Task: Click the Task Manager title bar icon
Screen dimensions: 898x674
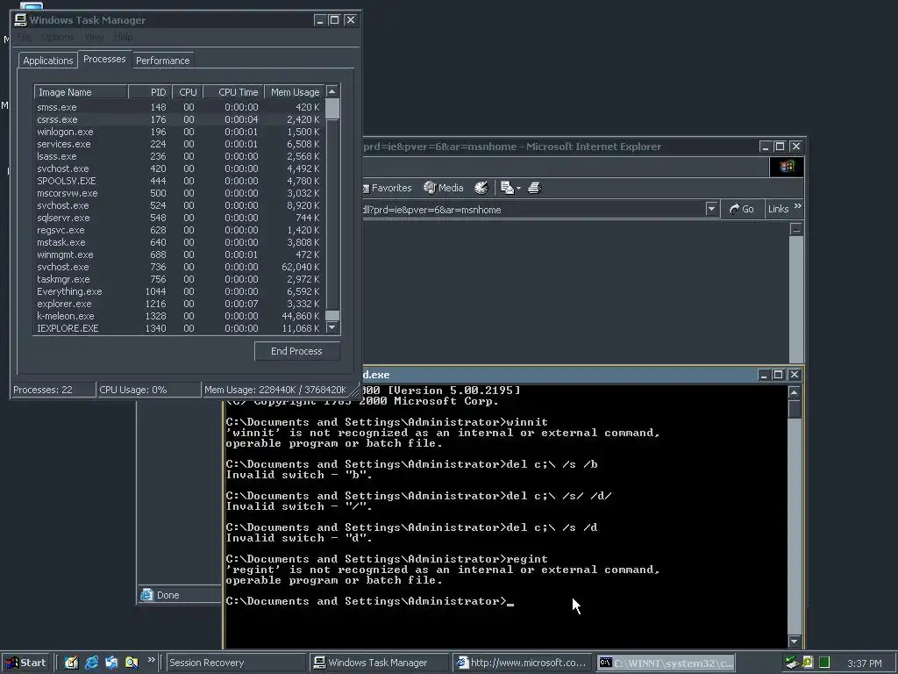Action: coord(21,20)
